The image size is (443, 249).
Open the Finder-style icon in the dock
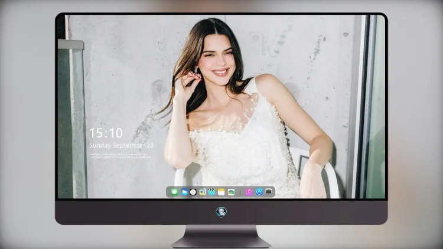tap(202, 192)
